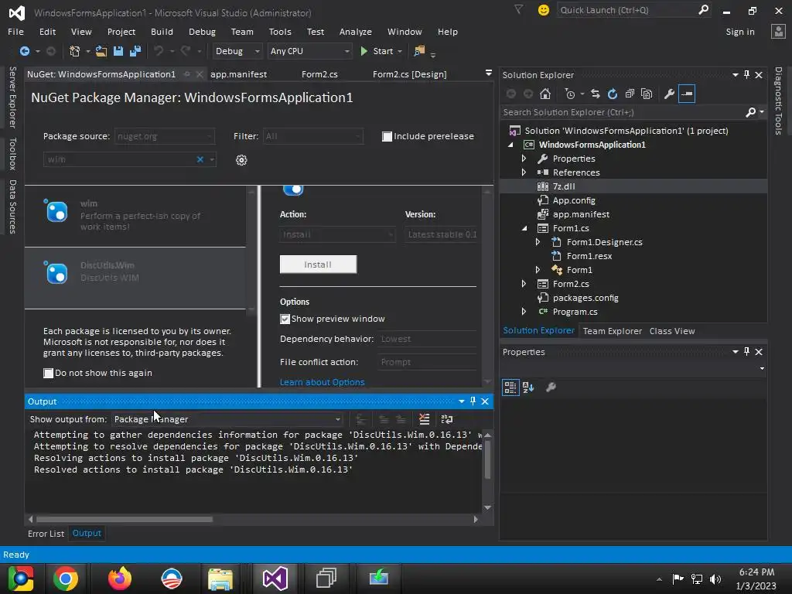Screen dimensions: 792x594
Task: Switch to the Team Explorer tab
Action: [x=613, y=331]
